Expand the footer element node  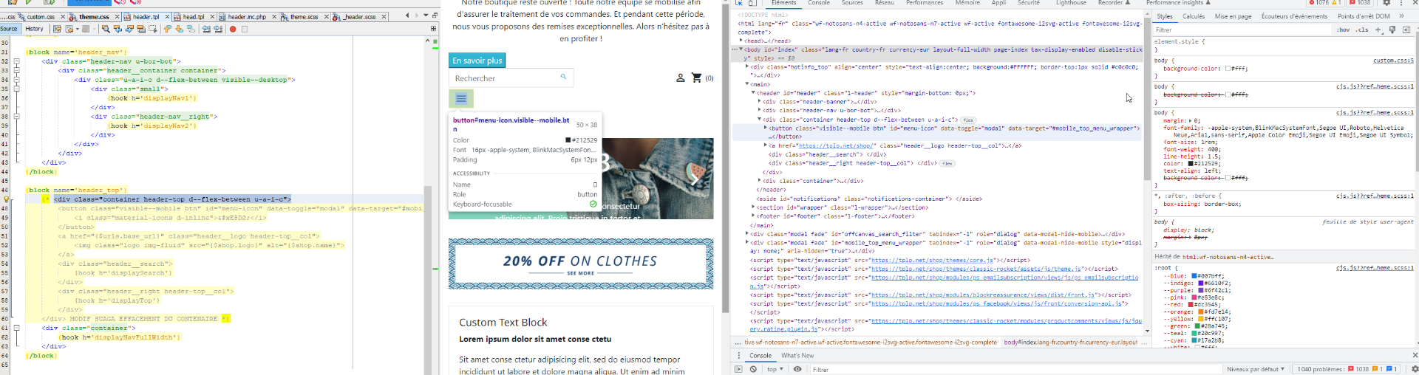753,216
